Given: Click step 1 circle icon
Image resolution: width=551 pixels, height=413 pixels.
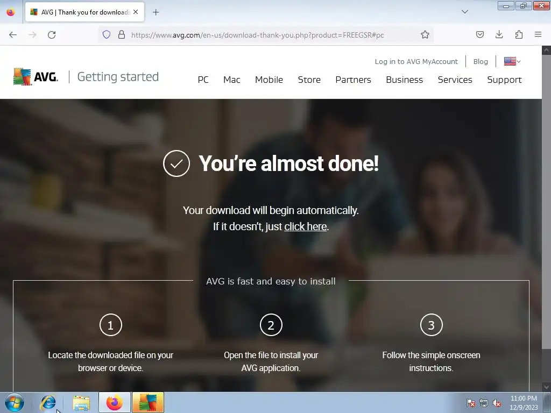Looking at the screenshot, I should pyautogui.click(x=111, y=325).
